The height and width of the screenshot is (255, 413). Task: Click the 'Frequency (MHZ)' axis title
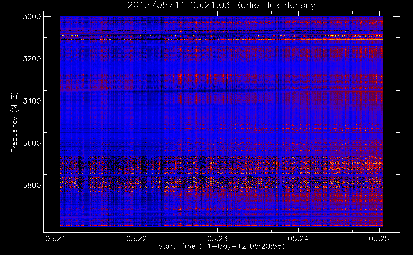pyautogui.click(x=15, y=122)
